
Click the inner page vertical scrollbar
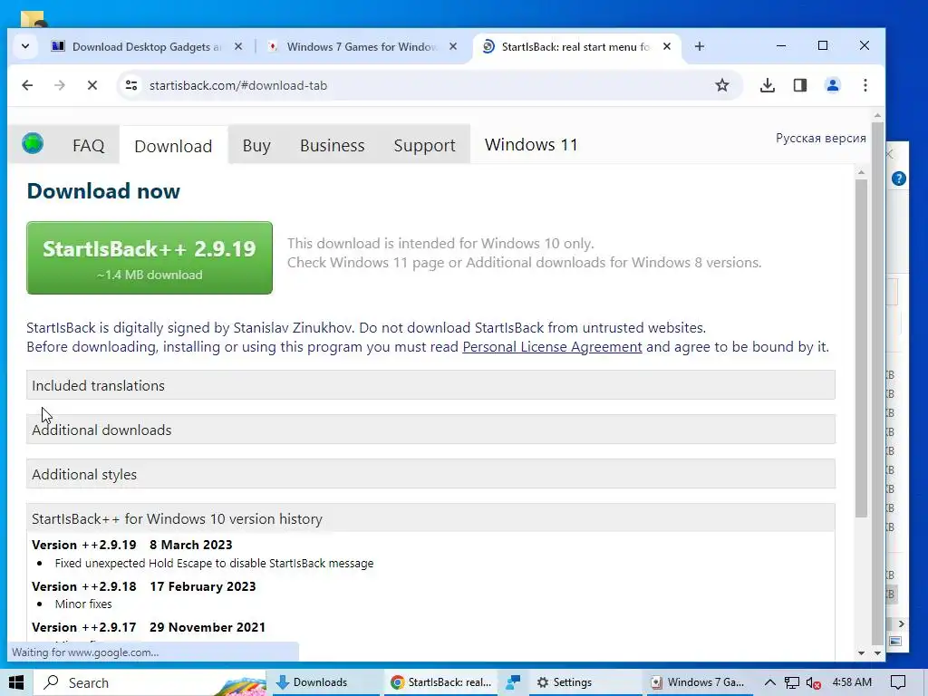(x=861, y=348)
